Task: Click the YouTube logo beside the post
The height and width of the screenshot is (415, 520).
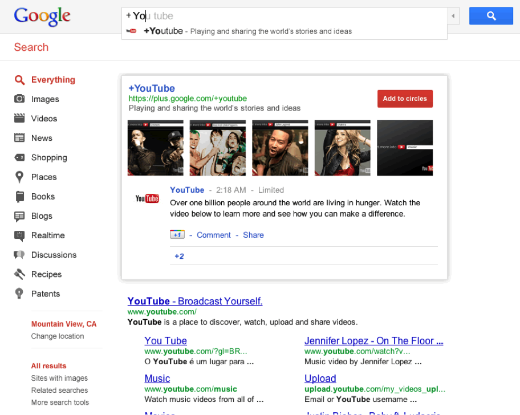Action: coord(147,198)
